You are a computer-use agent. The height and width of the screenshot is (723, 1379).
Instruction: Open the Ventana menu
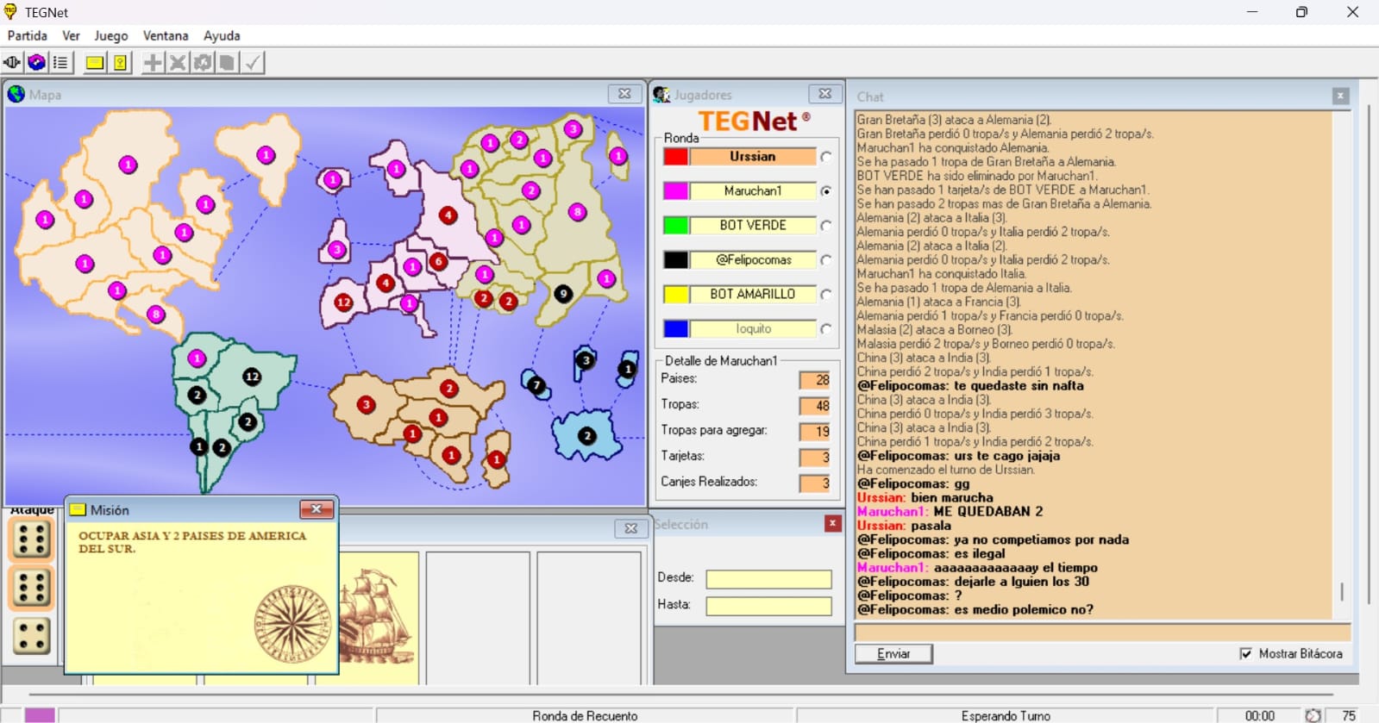[166, 35]
